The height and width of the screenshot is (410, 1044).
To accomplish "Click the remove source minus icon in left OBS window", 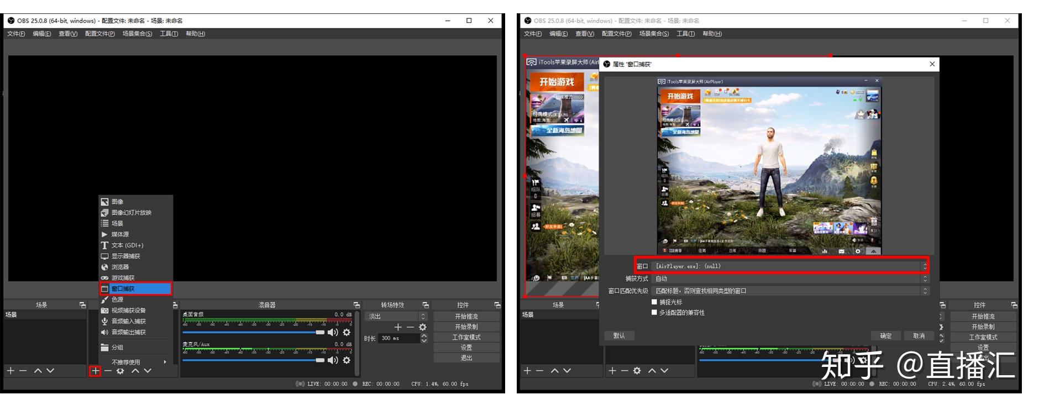I will [x=108, y=371].
